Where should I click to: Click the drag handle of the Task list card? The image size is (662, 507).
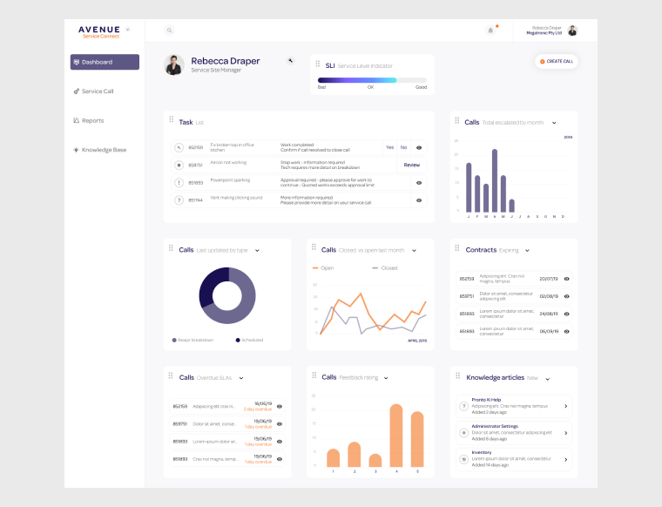coord(171,122)
